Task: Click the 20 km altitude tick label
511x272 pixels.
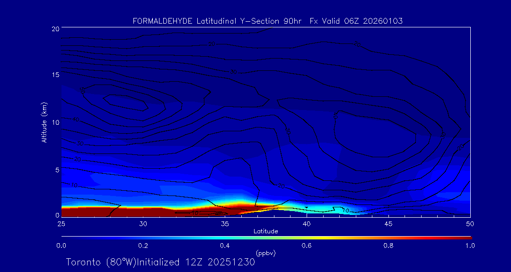Action: click(x=55, y=29)
